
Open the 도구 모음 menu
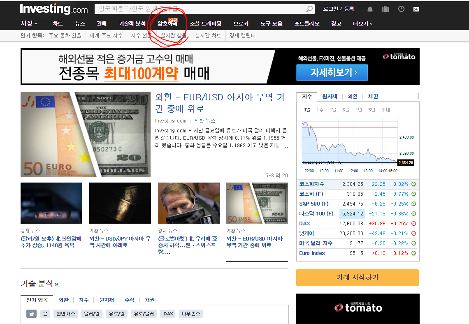271,23
